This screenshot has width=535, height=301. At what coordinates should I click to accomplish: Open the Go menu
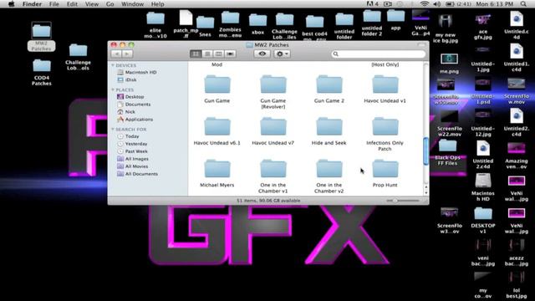coord(110,4)
